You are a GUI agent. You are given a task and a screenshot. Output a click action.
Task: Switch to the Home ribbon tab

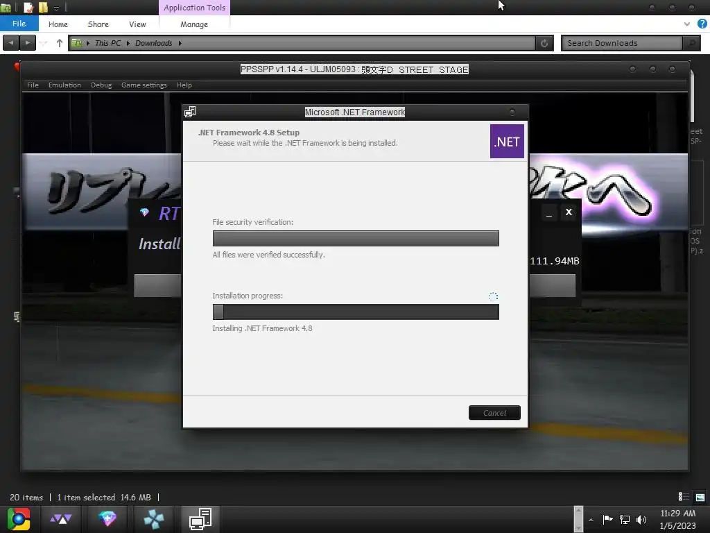(x=58, y=24)
